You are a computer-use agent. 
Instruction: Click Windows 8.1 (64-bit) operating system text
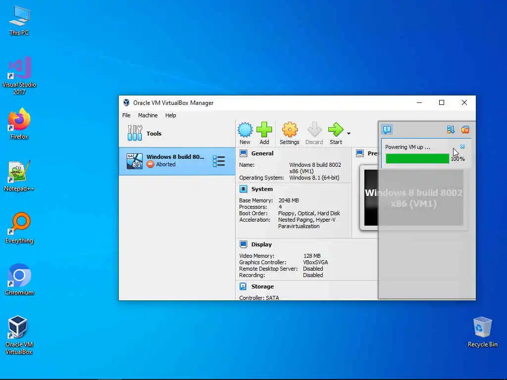point(314,178)
